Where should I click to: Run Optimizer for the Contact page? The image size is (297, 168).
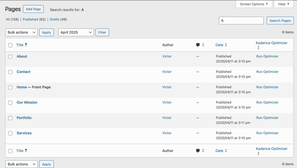pos(267,72)
